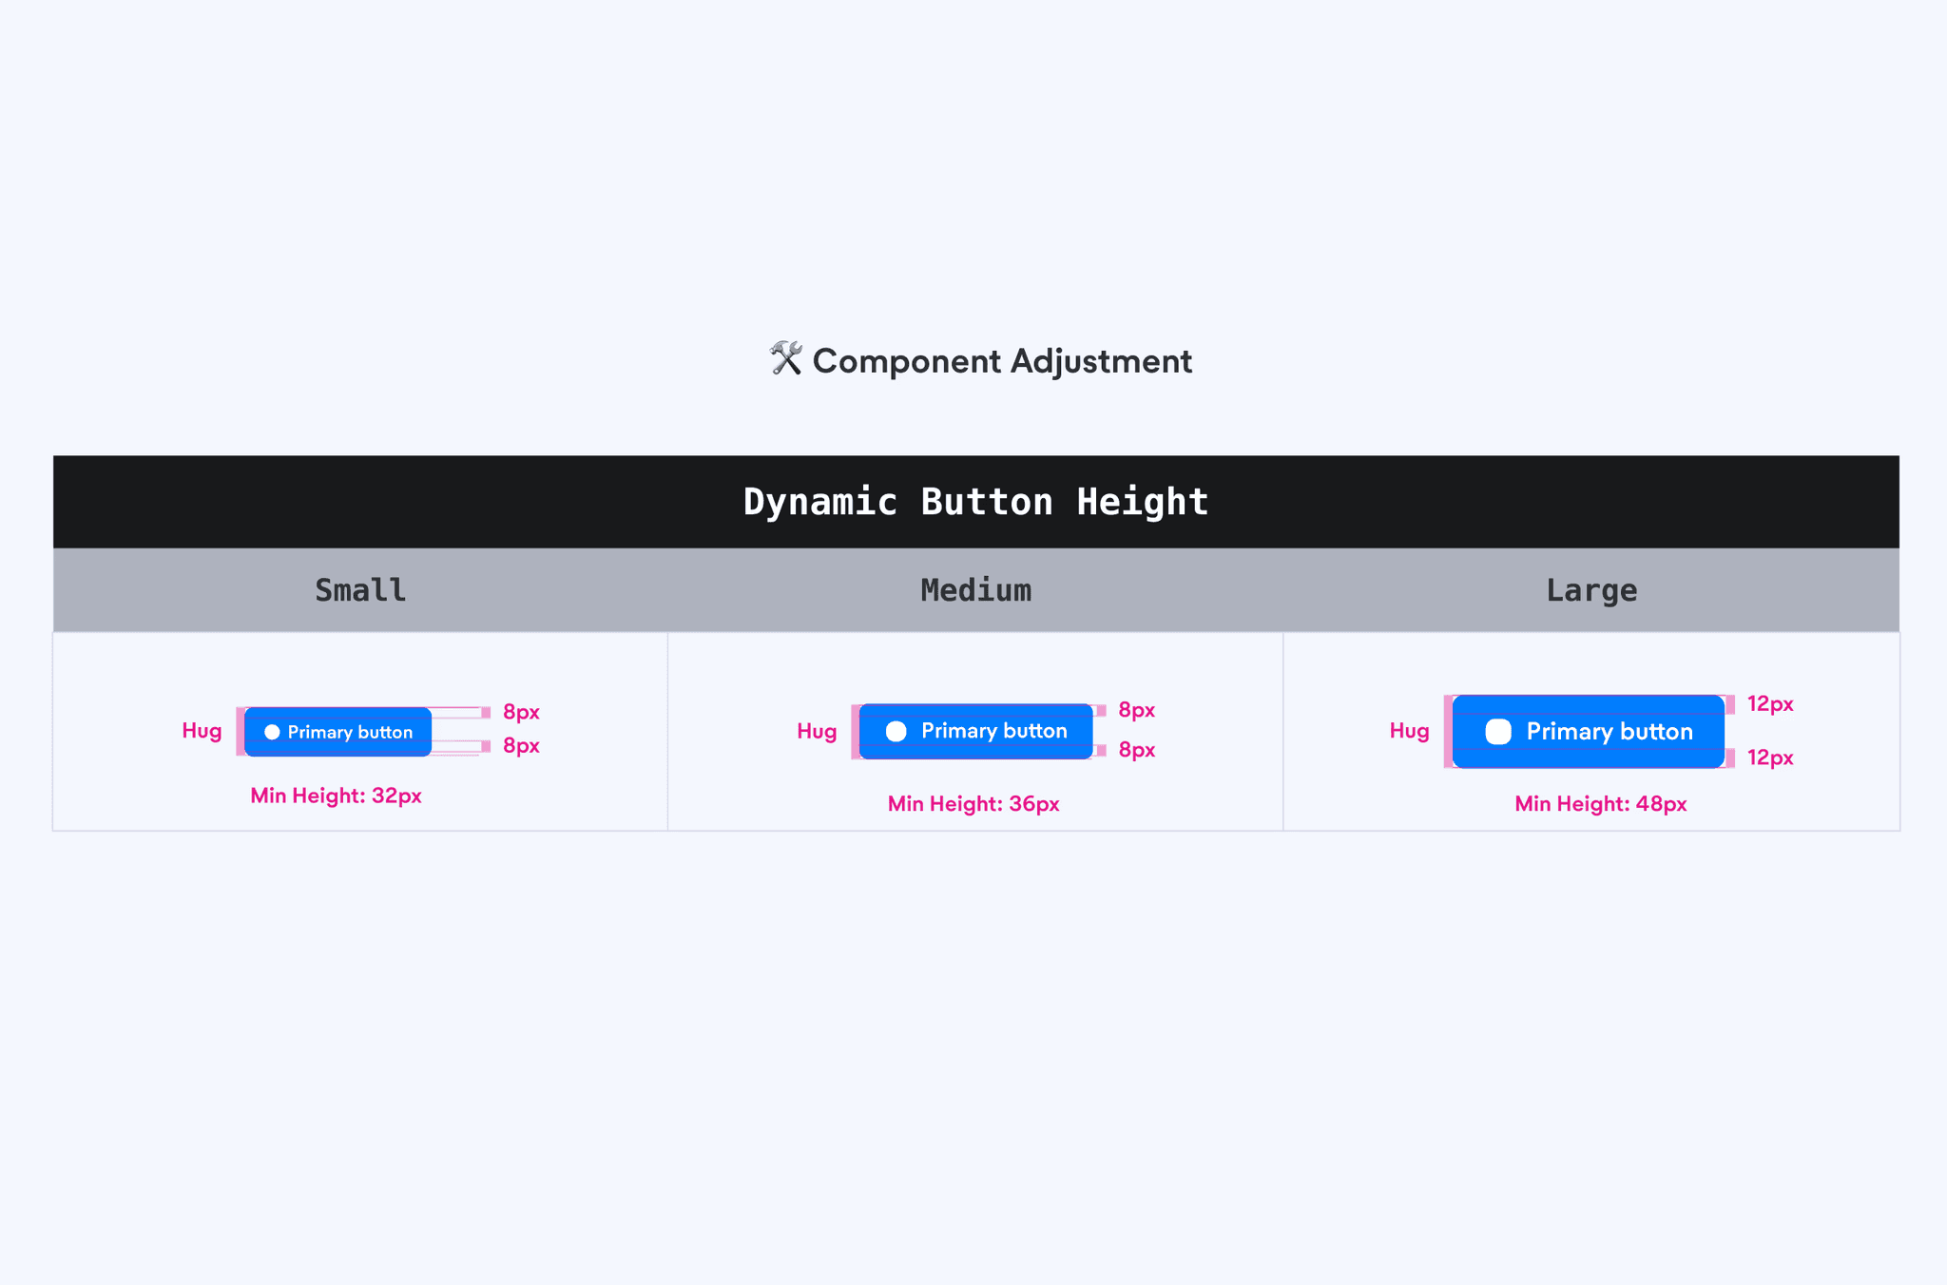Click the Component Adjustment heading

coord(1001,361)
